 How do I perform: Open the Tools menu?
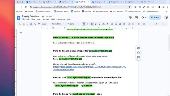tap(53, 19)
